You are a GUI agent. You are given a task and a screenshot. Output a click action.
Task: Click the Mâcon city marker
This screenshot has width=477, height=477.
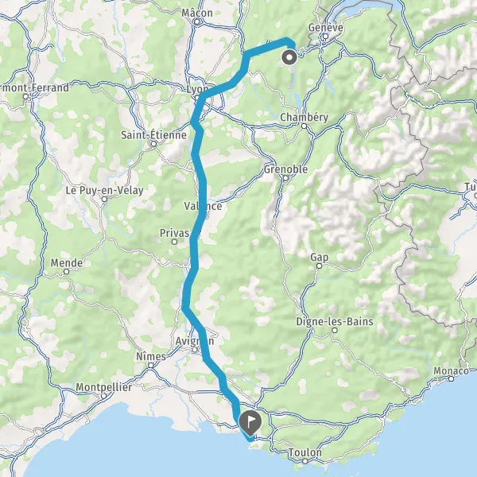pyautogui.click(x=197, y=21)
